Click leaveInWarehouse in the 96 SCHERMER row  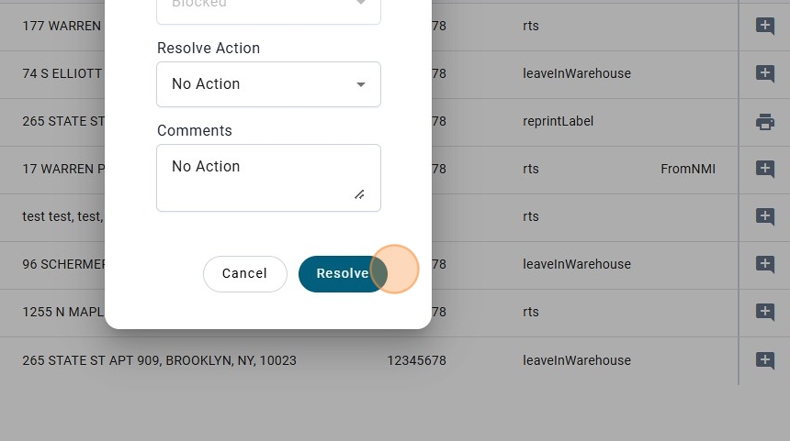577,264
